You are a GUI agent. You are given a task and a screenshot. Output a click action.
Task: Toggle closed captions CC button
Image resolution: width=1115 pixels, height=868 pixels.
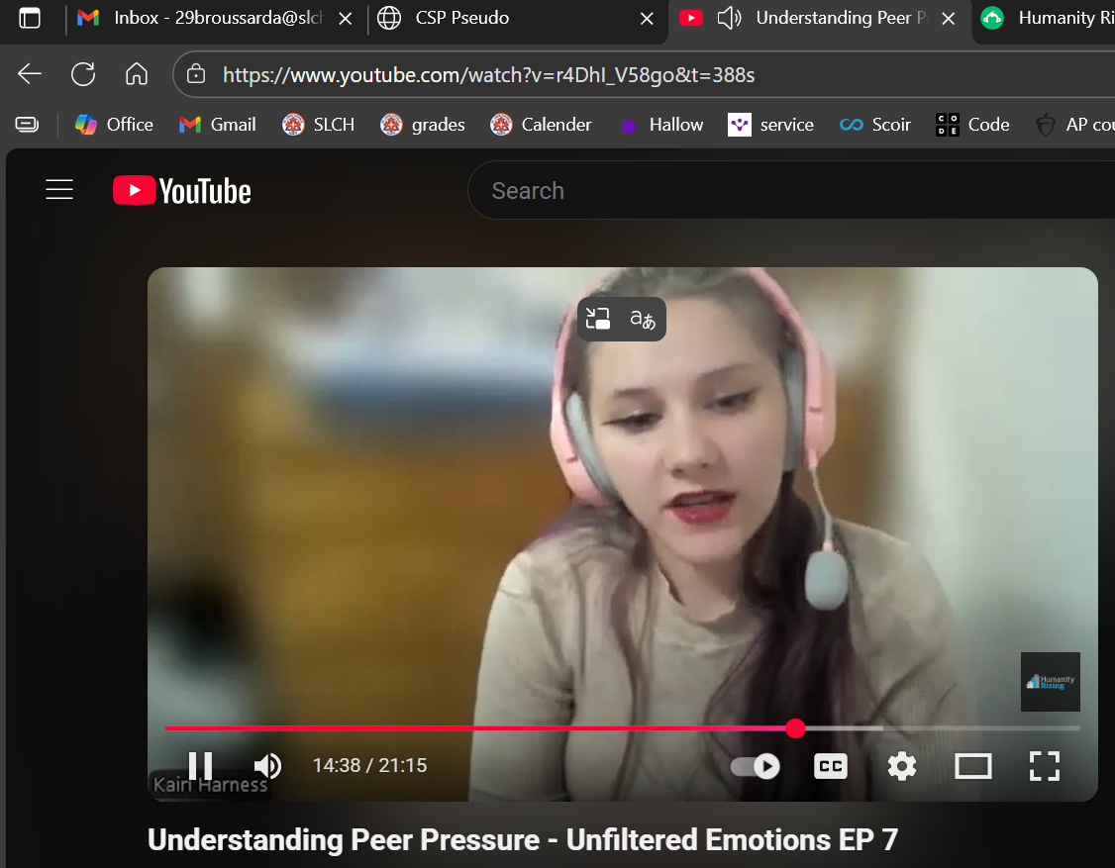(831, 766)
